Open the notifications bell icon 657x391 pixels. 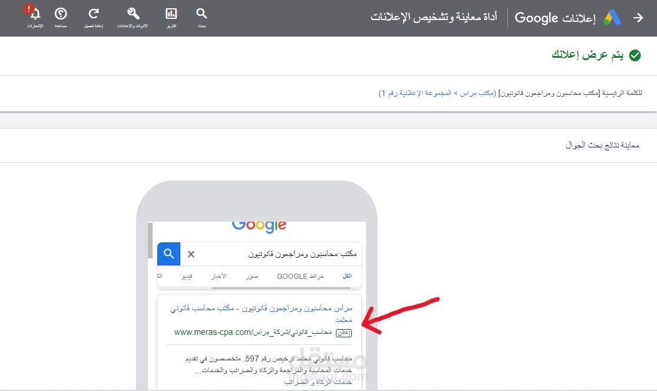click(35, 14)
